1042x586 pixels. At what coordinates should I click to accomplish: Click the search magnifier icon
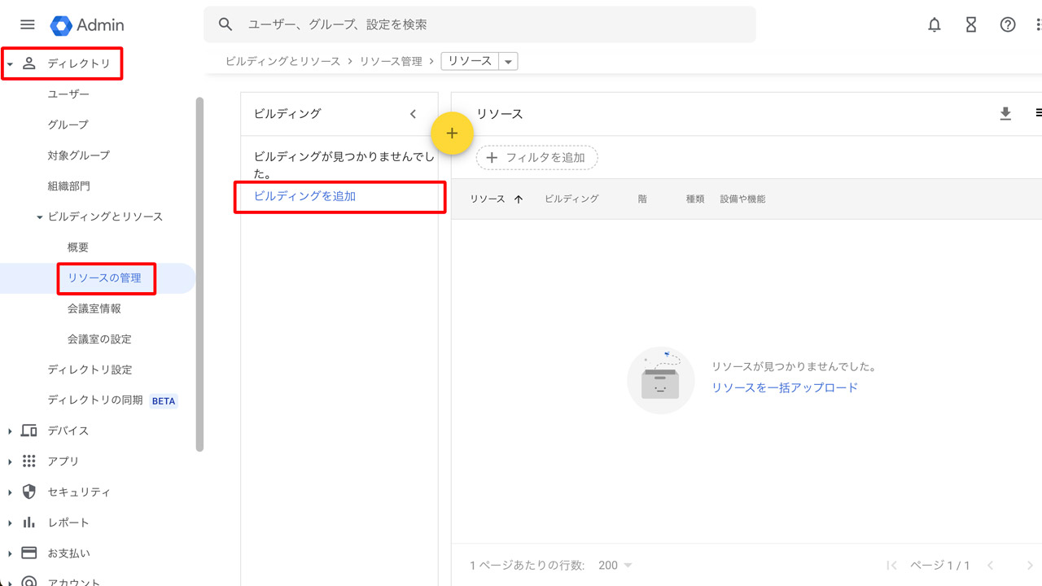(225, 24)
